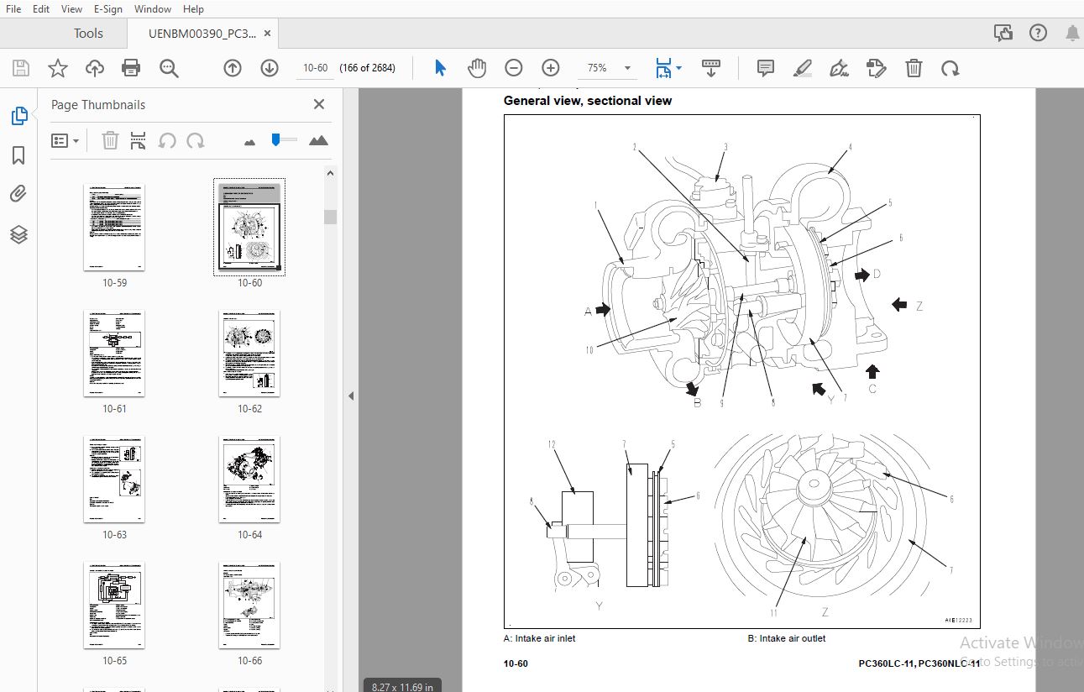
Task: Select page thumbnail 10-64
Action: (249, 480)
